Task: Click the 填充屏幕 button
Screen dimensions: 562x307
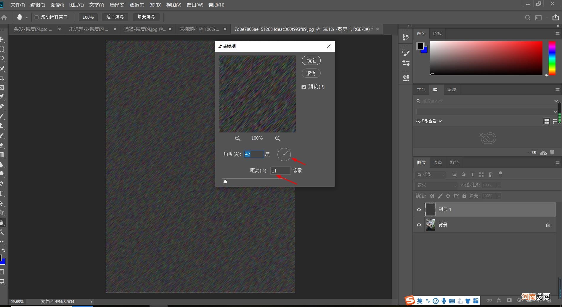Action: coord(146,17)
